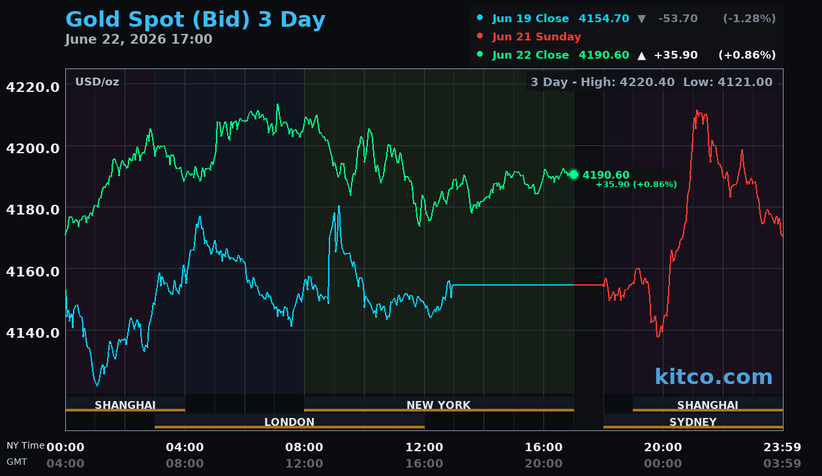Click the USD/oz unit label
The image size is (822, 476).
(97, 82)
